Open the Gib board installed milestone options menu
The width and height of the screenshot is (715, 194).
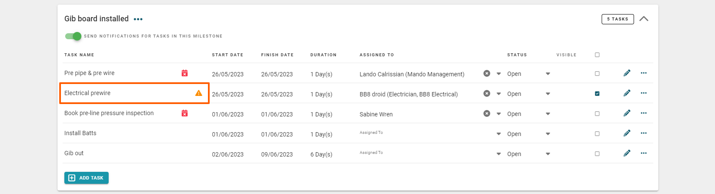tap(138, 19)
